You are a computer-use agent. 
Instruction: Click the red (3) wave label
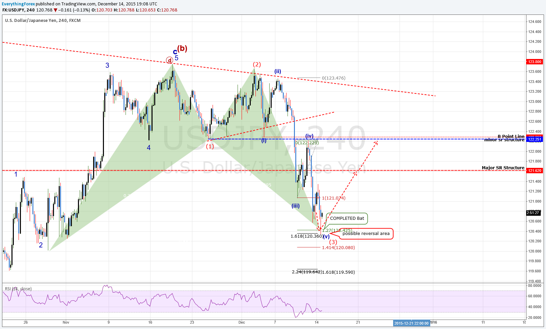333,242
